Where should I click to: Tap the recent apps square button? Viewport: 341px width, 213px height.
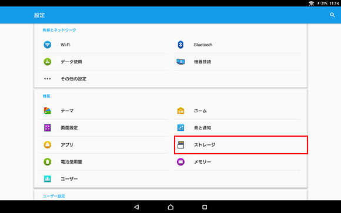[205, 207]
